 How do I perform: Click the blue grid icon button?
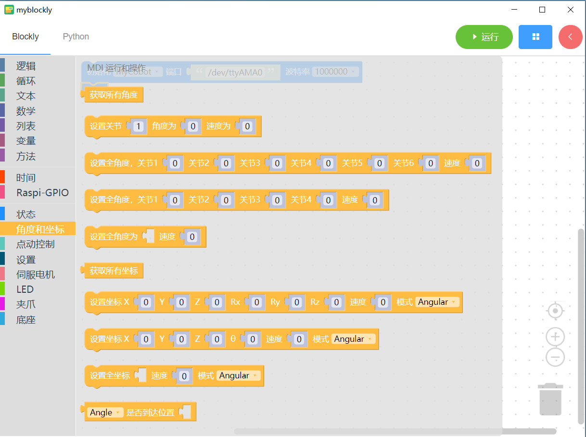point(535,37)
